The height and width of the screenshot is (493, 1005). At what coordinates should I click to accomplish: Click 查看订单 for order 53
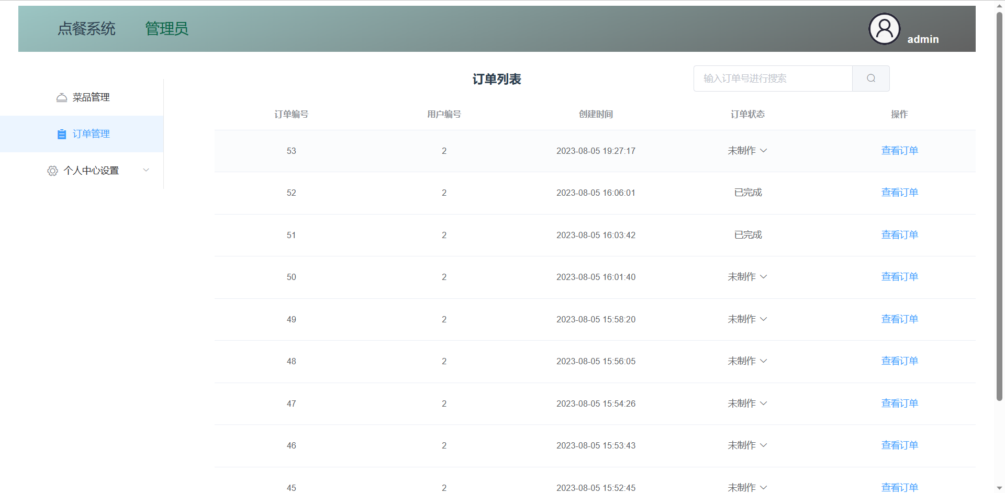[899, 151]
